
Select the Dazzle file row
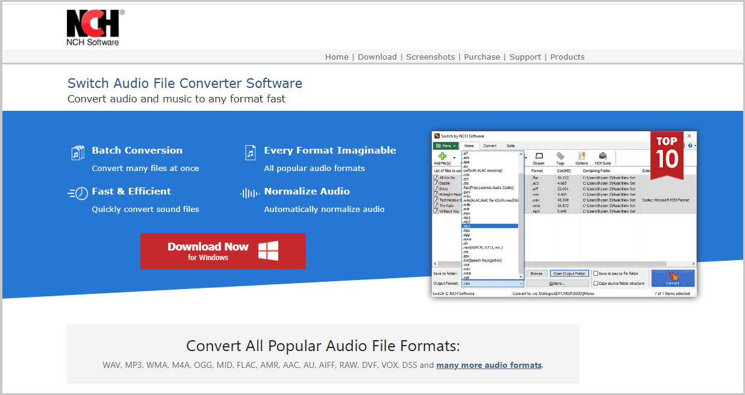(565, 183)
